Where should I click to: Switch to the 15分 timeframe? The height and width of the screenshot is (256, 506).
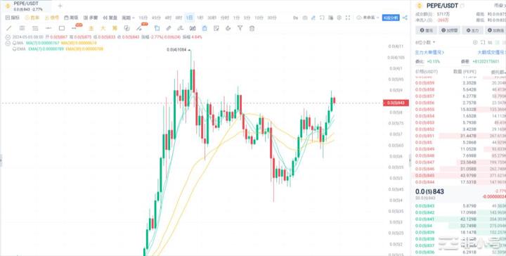click(x=143, y=18)
